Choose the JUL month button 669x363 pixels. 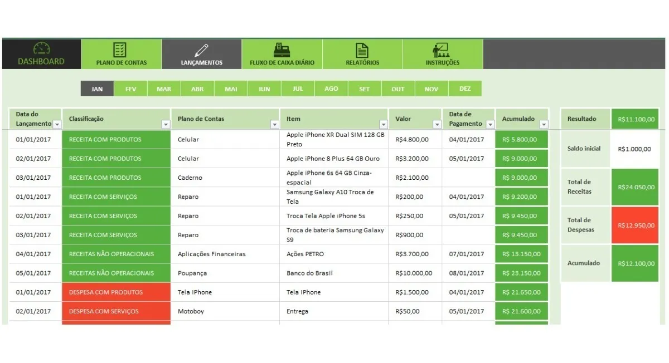pos(298,89)
